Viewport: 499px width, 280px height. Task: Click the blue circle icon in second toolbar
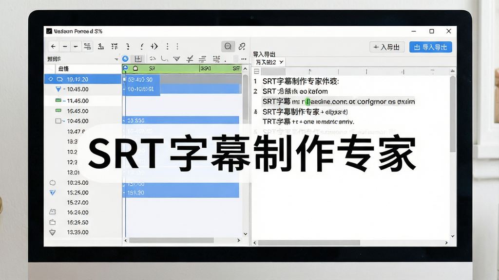point(125,59)
